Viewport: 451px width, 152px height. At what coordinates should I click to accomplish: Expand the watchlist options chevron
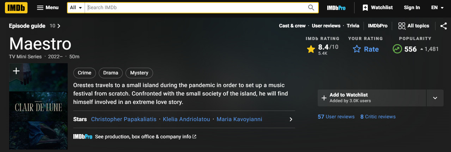tap(435, 98)
